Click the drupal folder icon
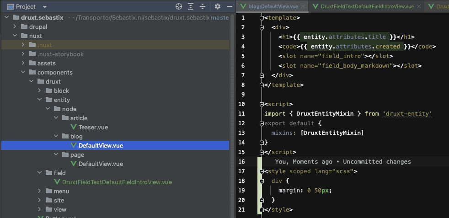Image resolution: width=449 pixels, height=218 pixels. [24, 27]
